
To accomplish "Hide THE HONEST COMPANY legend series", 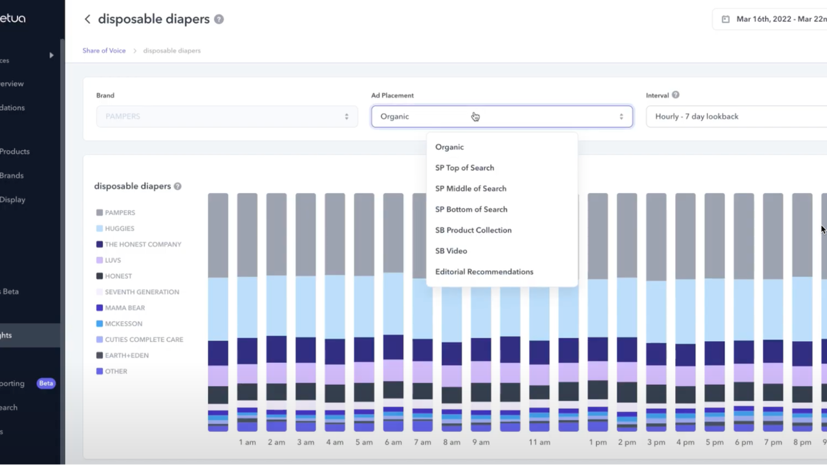I will tap(142, 245).
